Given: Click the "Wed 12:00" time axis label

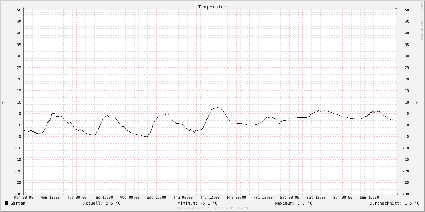Looking at the screenshot, I should click(x=157, y=198).
